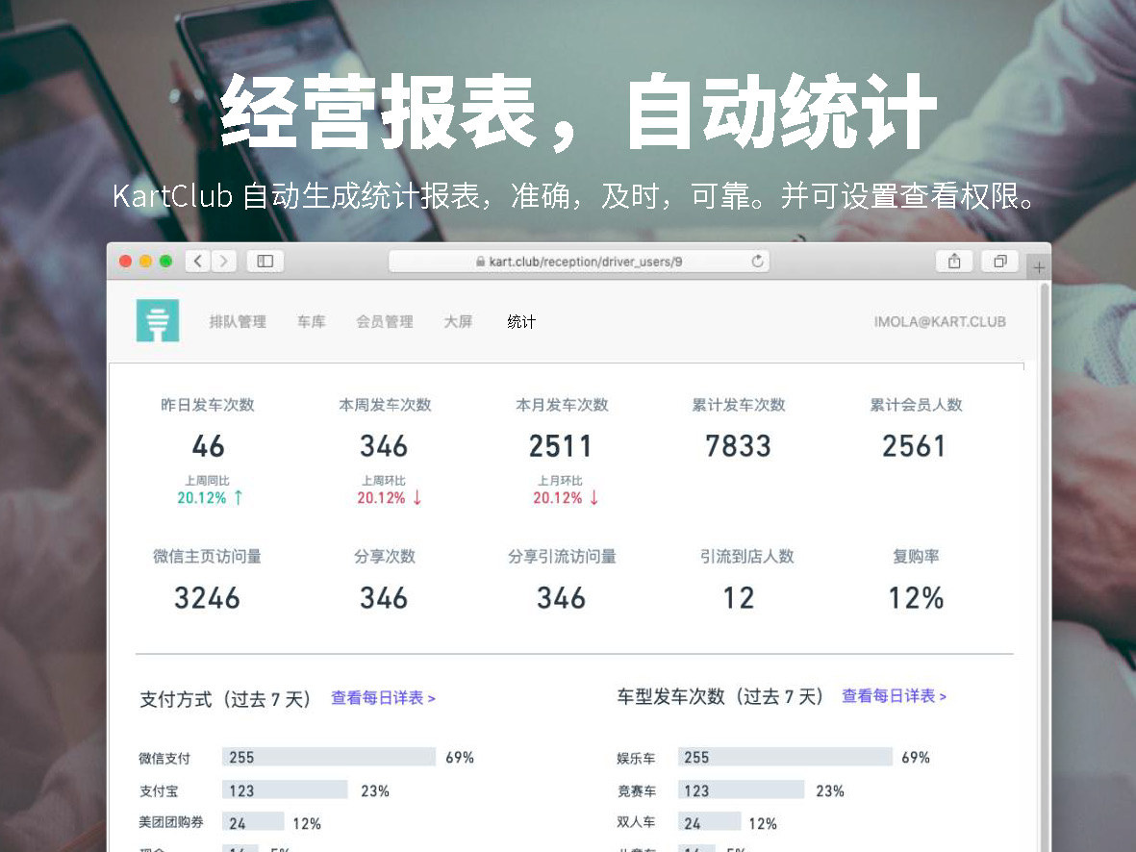Add a new tab with the plus icon
This screenshot has height=852, width=1136.
[1039, 267]
